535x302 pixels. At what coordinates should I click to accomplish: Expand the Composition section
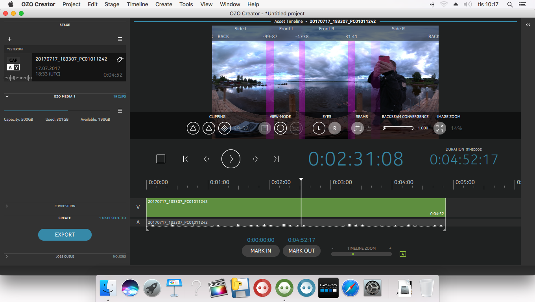[7, 206]
